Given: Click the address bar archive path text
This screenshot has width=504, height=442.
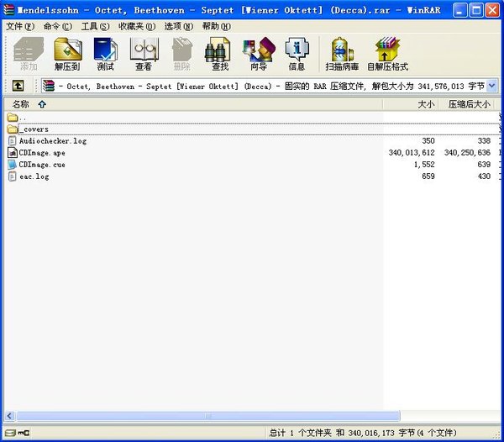Looking at the screenshot, I should (271, 87).
